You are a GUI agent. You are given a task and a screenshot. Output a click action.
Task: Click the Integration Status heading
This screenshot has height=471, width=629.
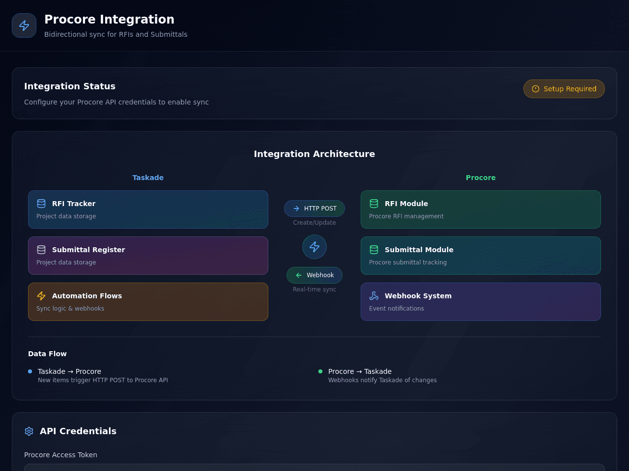[70, 86]
